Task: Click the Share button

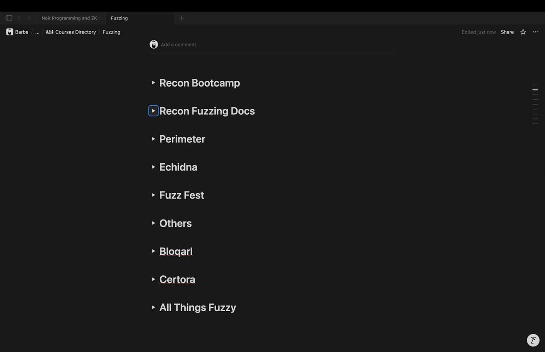Action: pyautogui.click(x=507, y=32)
